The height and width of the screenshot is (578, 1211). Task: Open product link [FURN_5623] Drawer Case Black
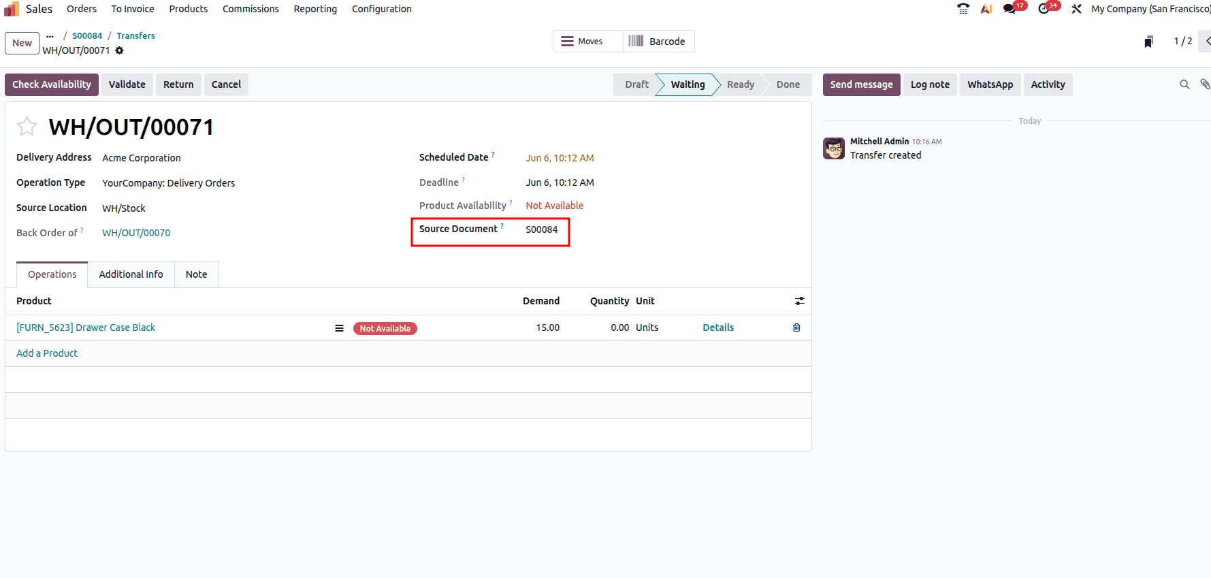pos(86,327)
